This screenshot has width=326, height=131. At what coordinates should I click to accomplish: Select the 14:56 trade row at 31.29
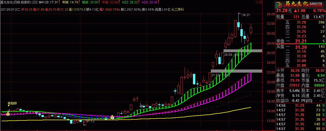point(301,105)
